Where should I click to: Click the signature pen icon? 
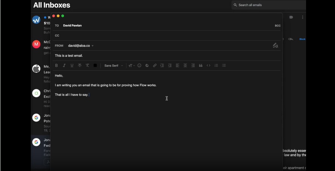click(x=275, y=45)
